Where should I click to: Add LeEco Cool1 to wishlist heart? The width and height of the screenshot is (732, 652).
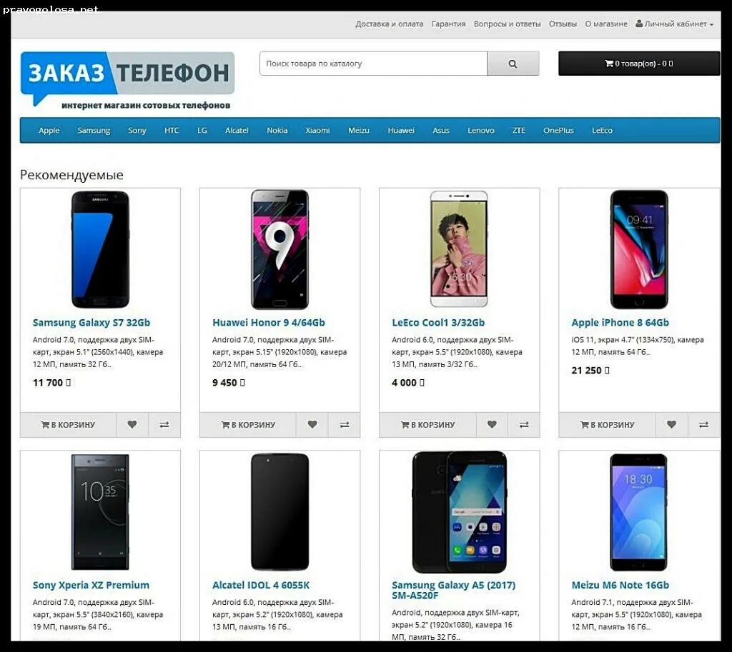tap(492, 424)
